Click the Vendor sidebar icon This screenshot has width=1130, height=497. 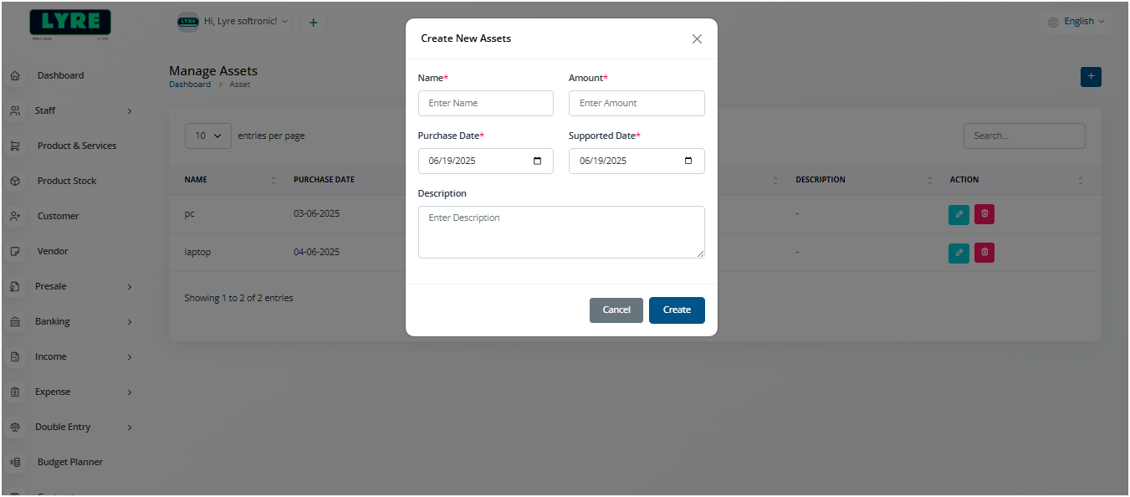15,251
